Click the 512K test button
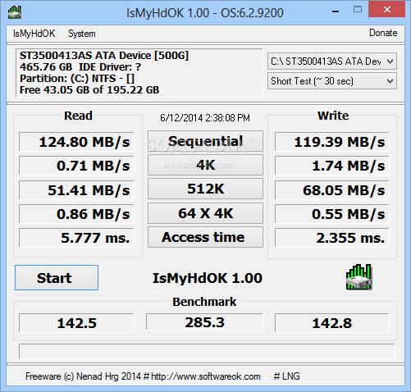The image size is (411, 392). tap(205, 189)
